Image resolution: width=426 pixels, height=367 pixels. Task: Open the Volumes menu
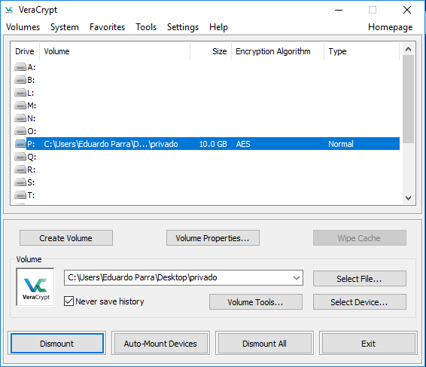(23, 27)
